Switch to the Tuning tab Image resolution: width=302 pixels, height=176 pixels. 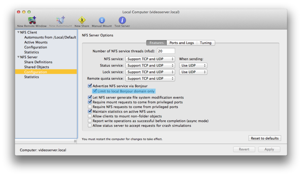(206, 43)
